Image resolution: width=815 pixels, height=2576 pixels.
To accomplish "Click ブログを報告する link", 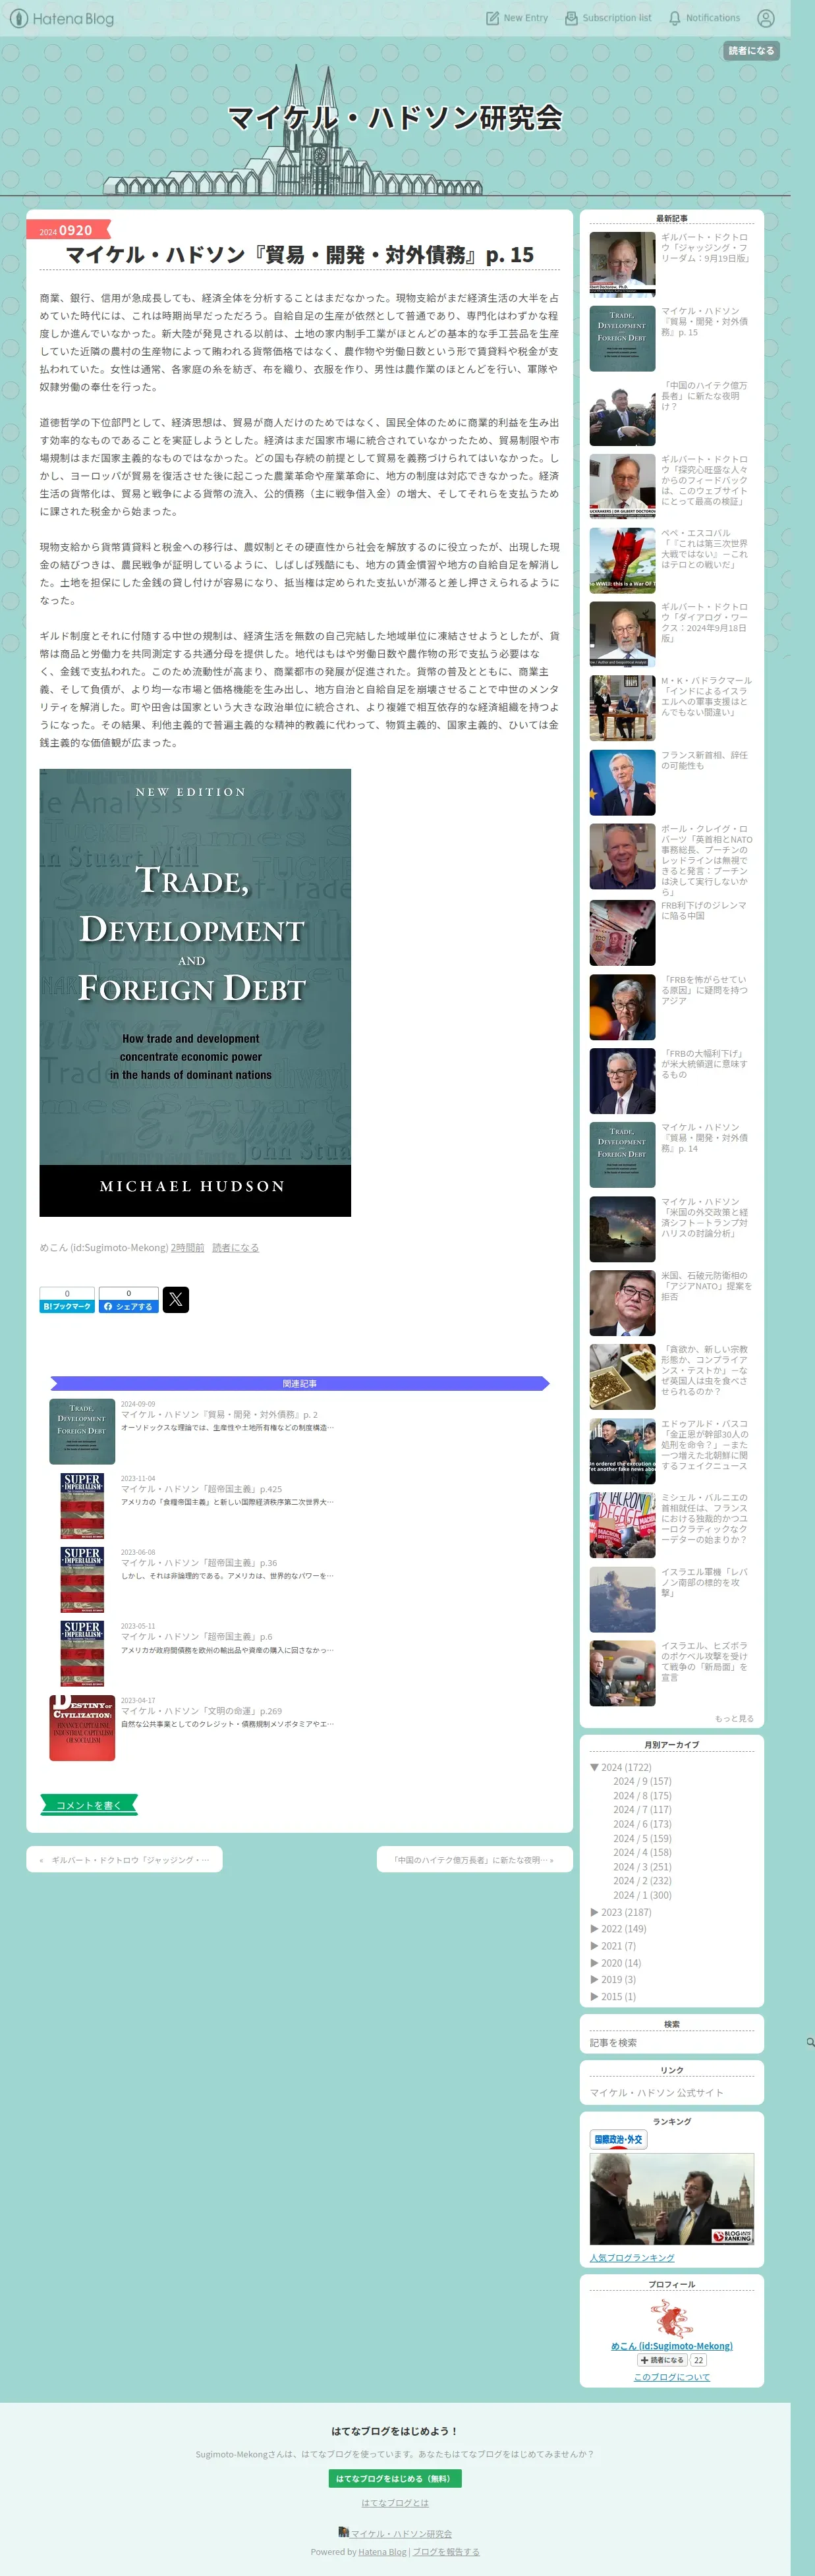I will tap(446, 2552).
